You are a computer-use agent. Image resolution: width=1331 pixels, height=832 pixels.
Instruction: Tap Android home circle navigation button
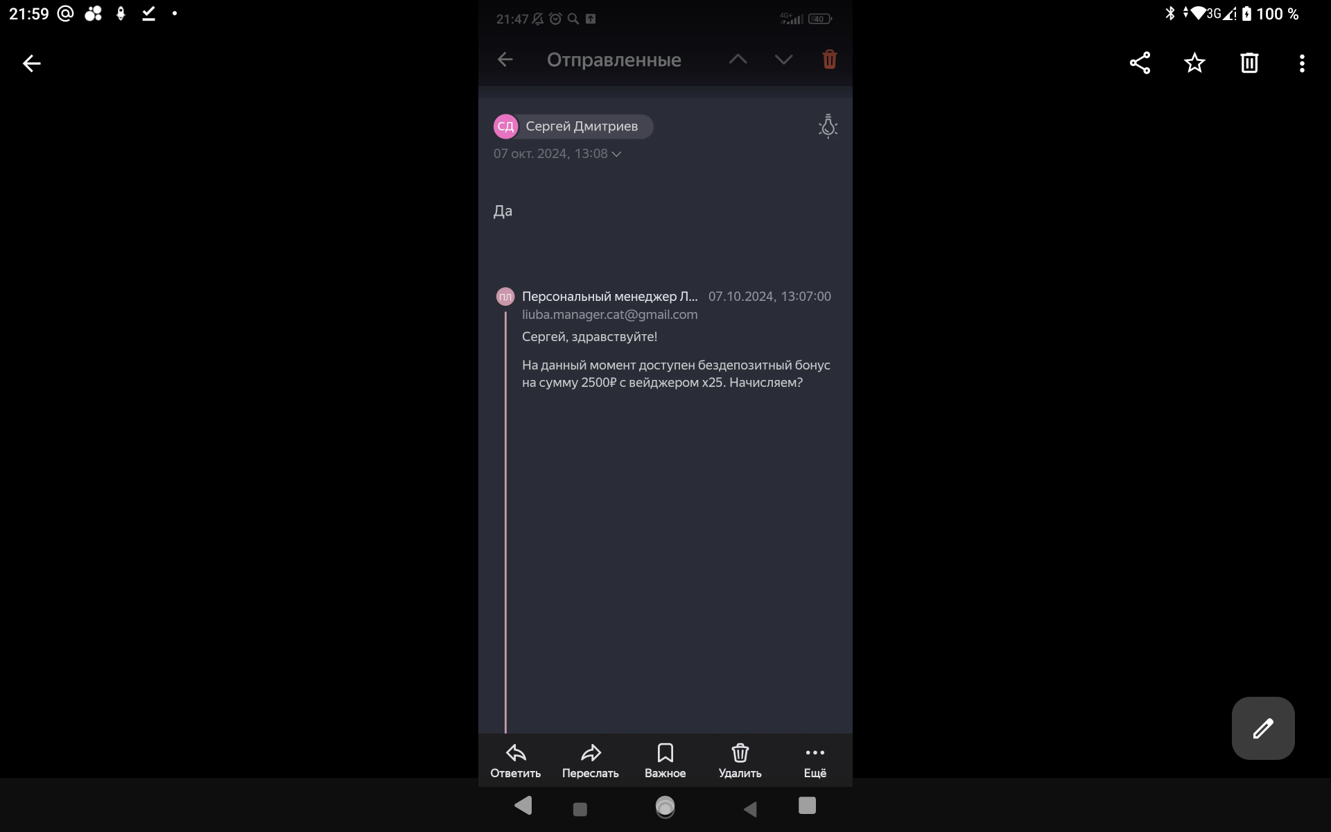(665, 806)
